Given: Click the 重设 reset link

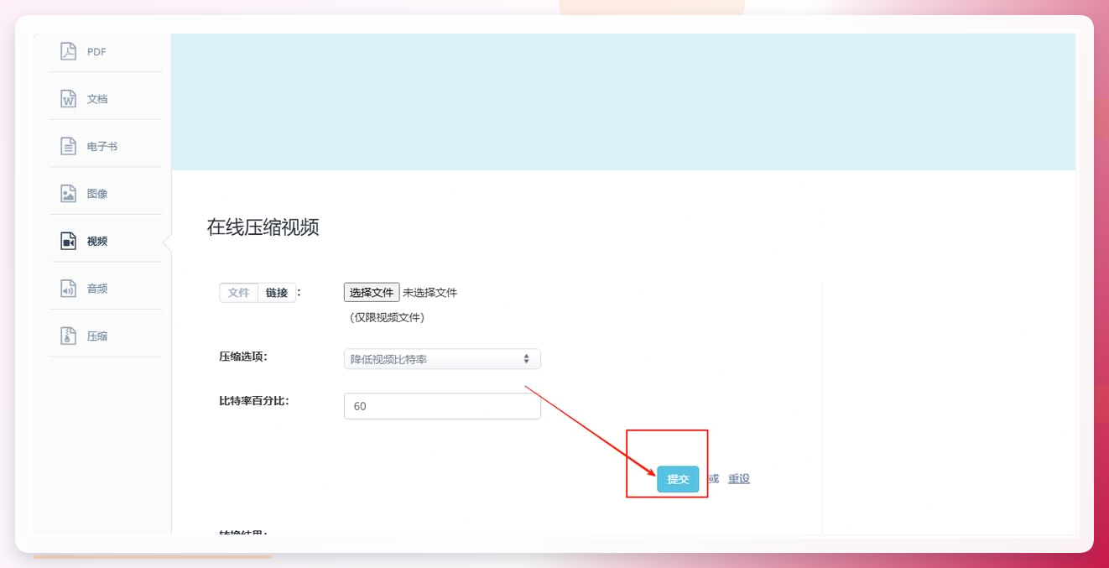Looking at the screenshot, I should (739, 479).
